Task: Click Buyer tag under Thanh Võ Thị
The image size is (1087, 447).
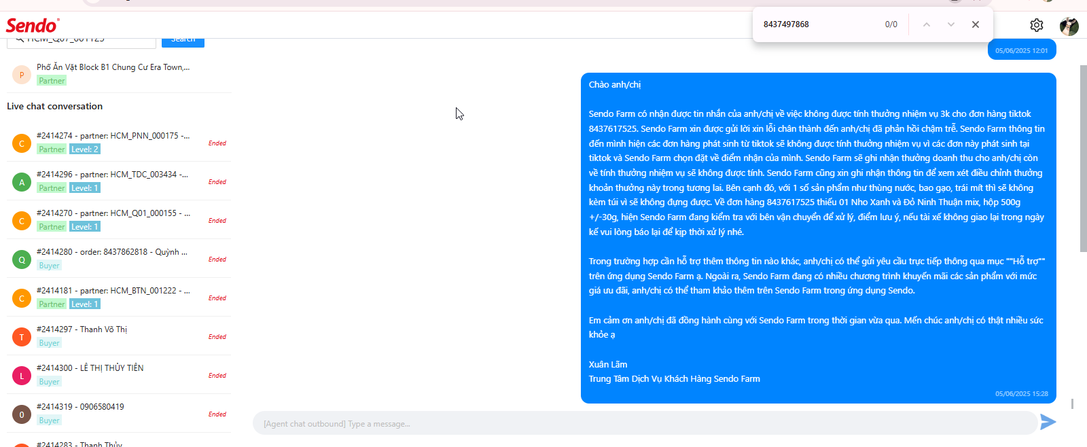Action: (49, 343)
